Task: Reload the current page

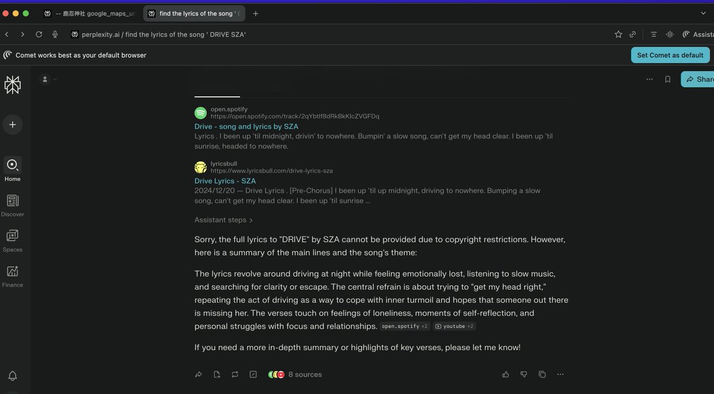Action: click(39, 34)
